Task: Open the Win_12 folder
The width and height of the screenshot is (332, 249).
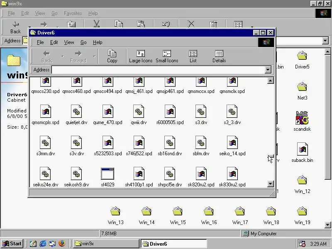Action: (302, 185)
